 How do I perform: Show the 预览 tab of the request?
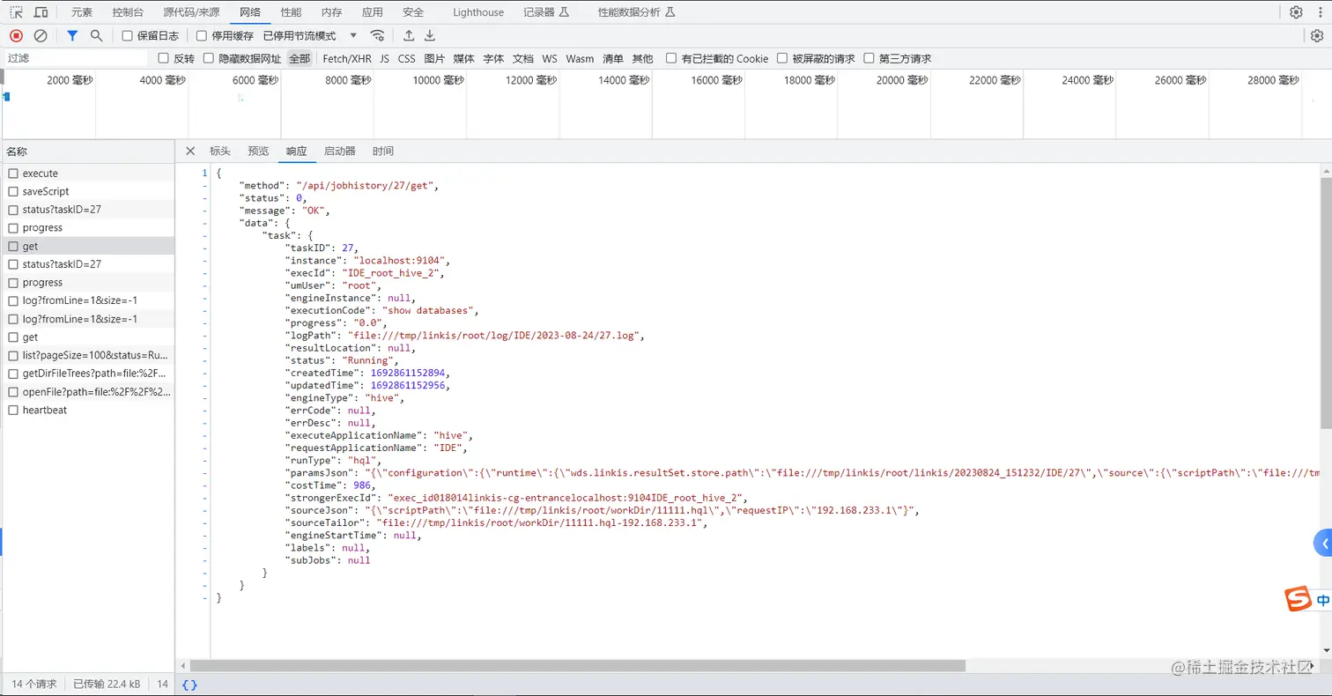[258, 152]
